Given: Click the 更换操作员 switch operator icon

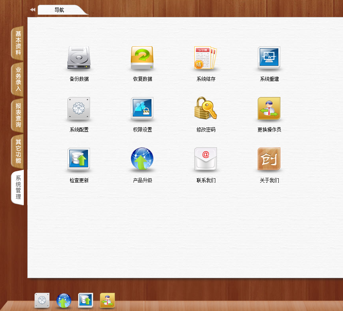Looking at the screenshot, I should click(269, 109).
